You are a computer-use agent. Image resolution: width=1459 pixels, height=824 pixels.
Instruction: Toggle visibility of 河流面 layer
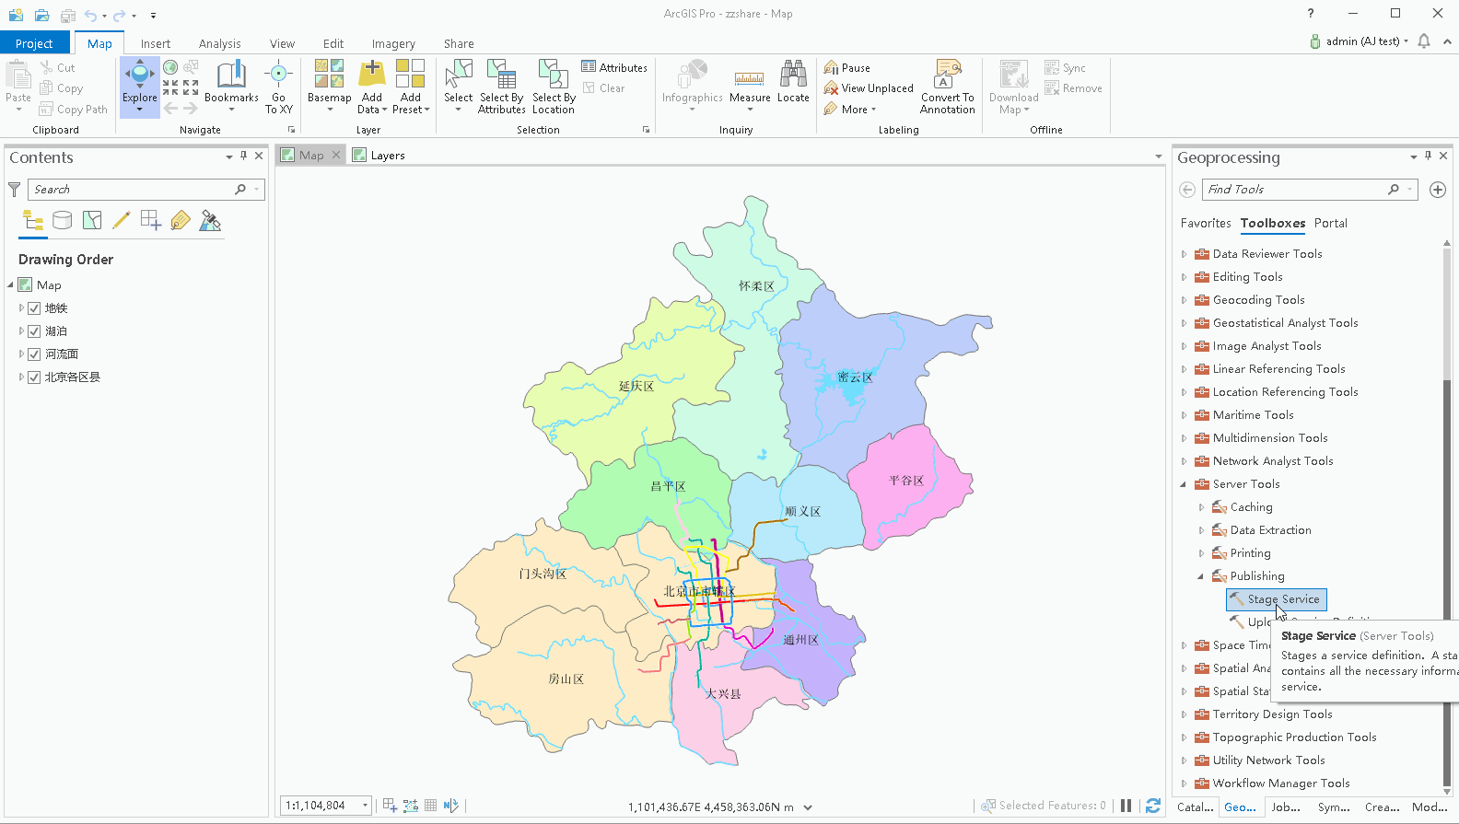click(34, 354)
